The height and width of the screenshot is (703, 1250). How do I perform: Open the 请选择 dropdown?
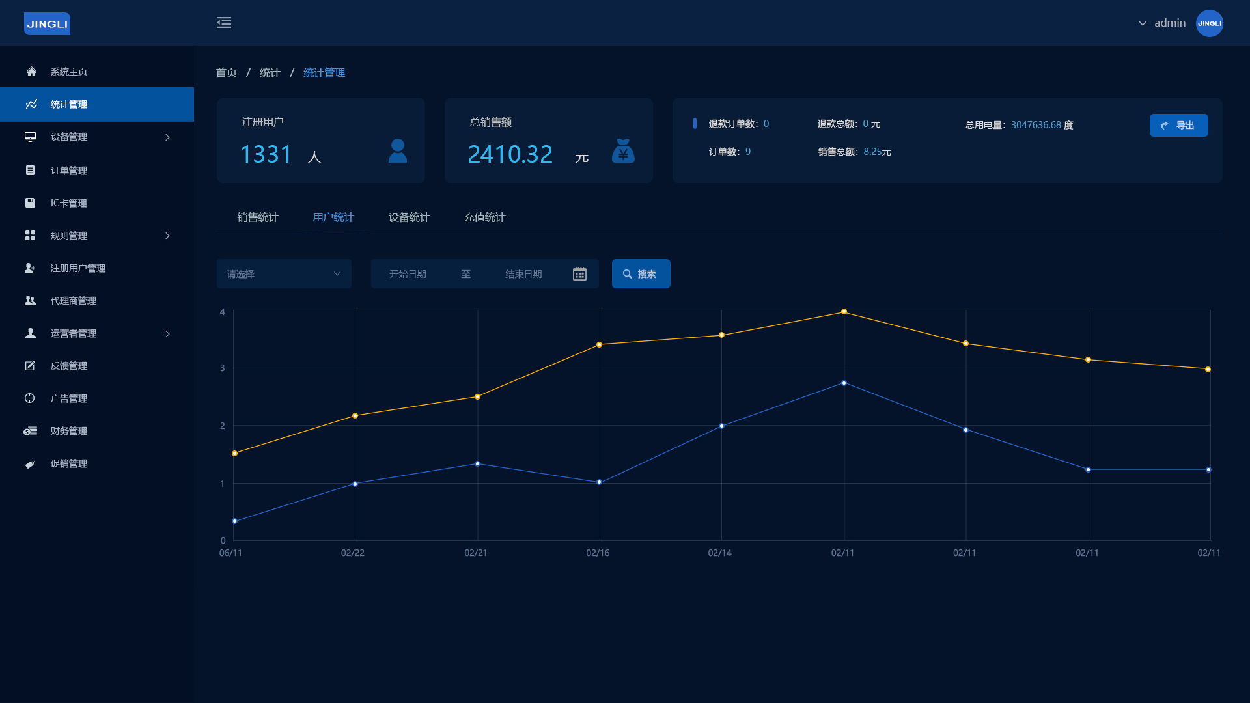point(284,274)
